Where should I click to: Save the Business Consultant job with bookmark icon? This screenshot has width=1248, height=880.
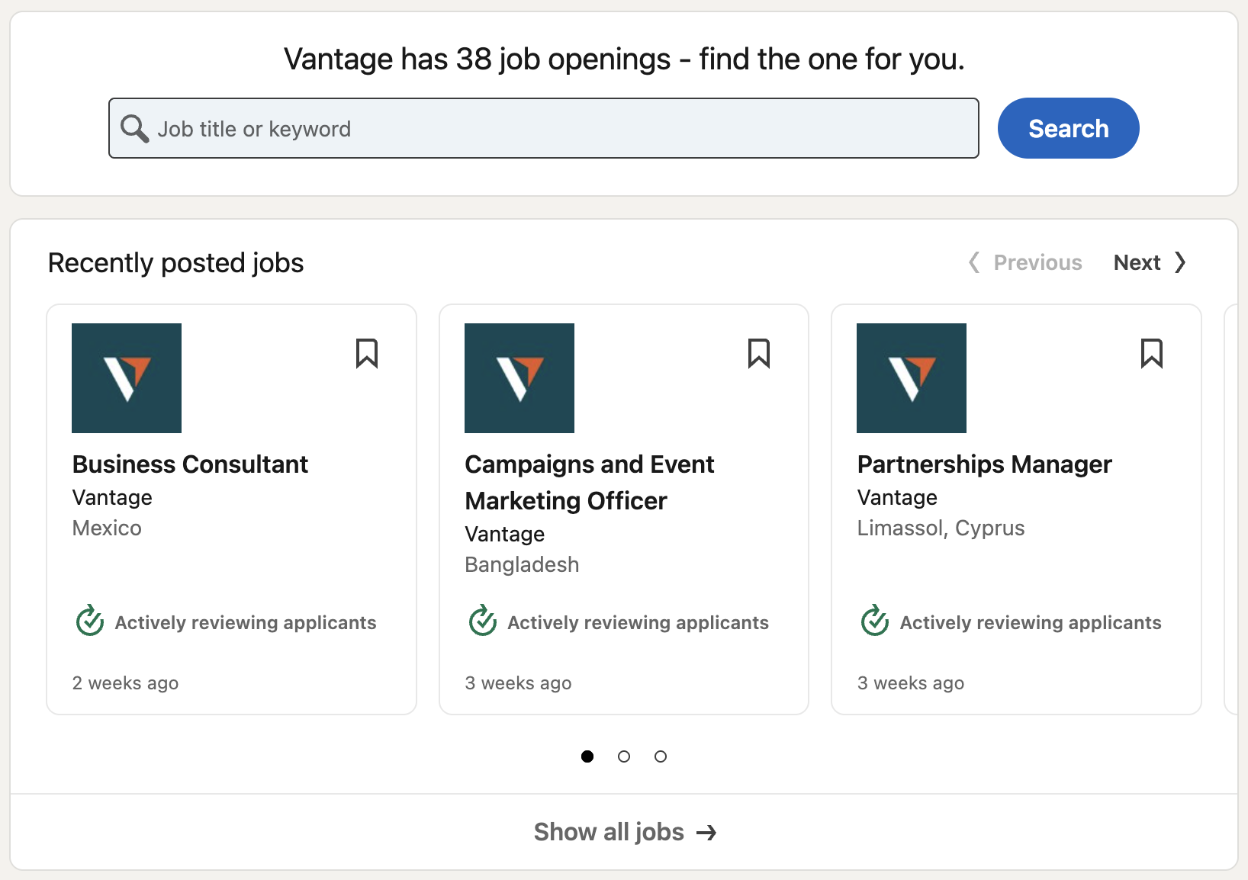[x=367, y=354]
